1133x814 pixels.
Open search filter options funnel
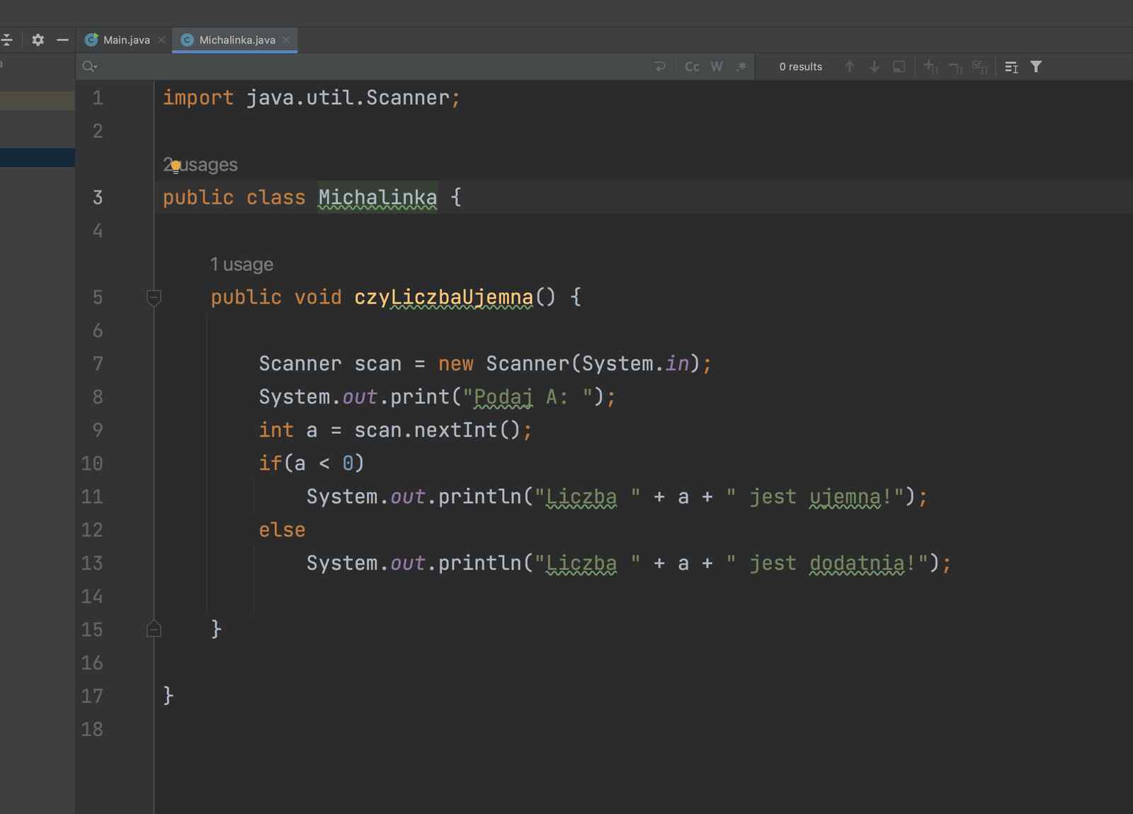pyautogui.click(x=1036, y=67)
